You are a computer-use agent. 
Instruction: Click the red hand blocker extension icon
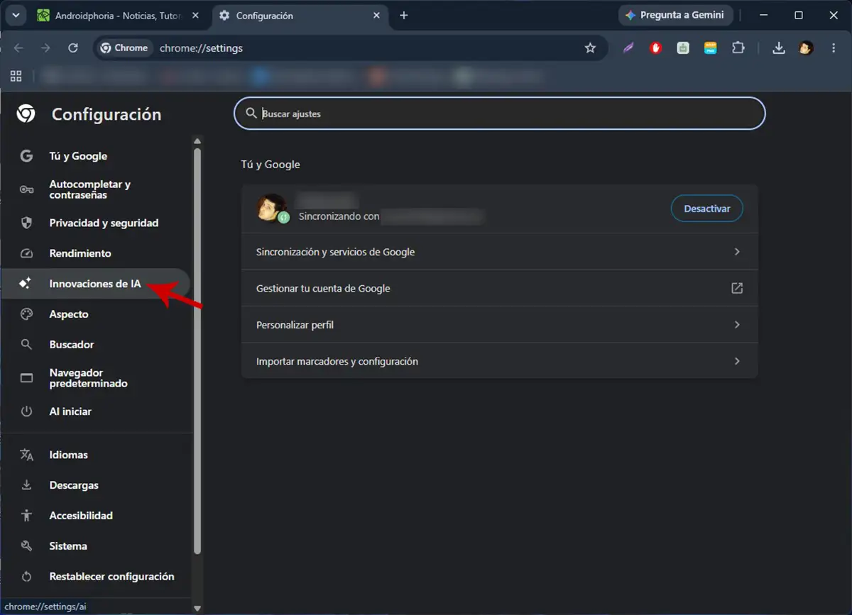(656, 48)
